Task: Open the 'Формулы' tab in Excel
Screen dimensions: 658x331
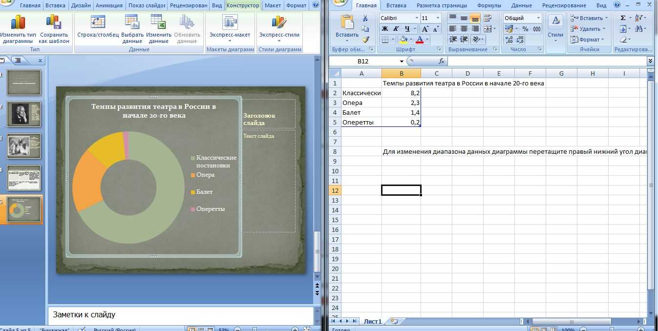Action: [x=488, y=5]
